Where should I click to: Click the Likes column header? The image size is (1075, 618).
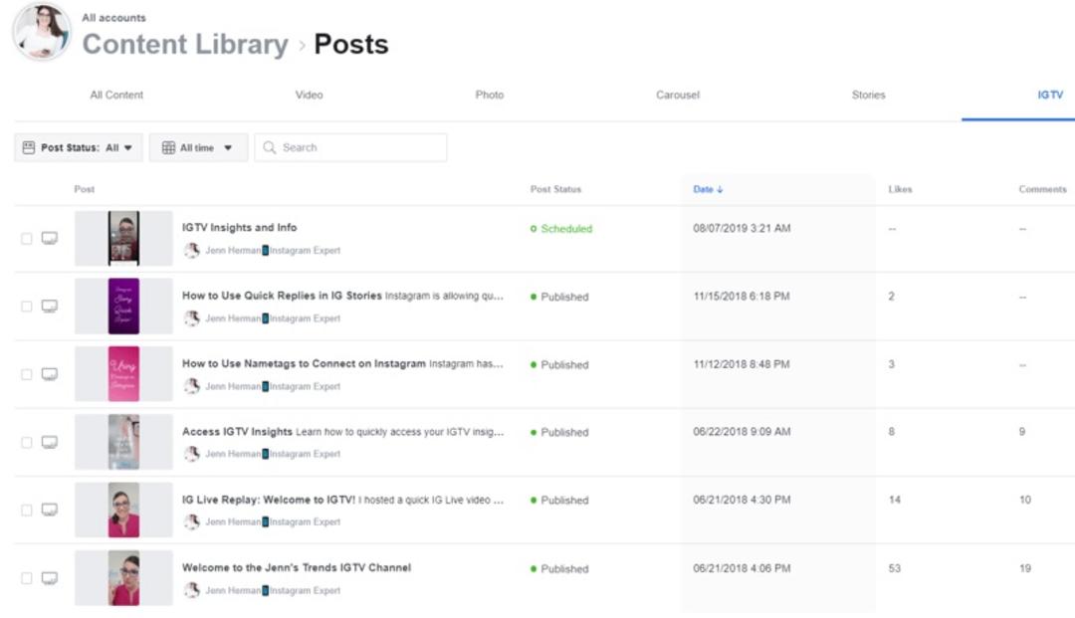coord(900,190)
